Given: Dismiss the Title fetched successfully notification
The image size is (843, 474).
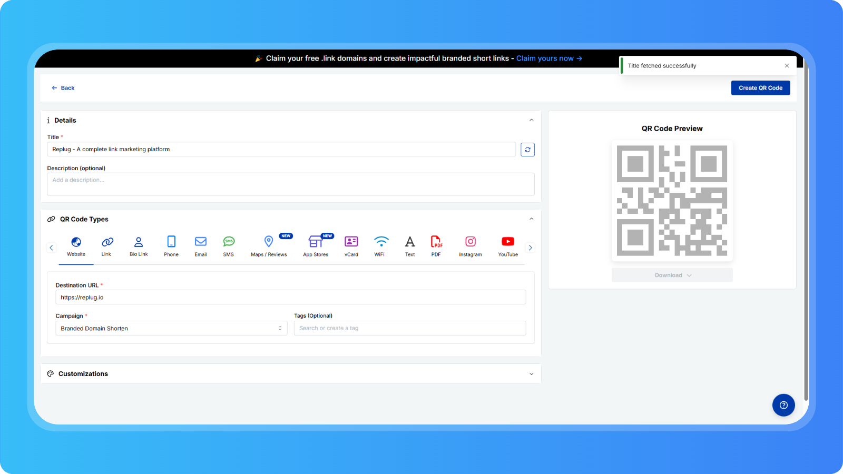Looking at the screenshot, I should click(x=787, y=66).
